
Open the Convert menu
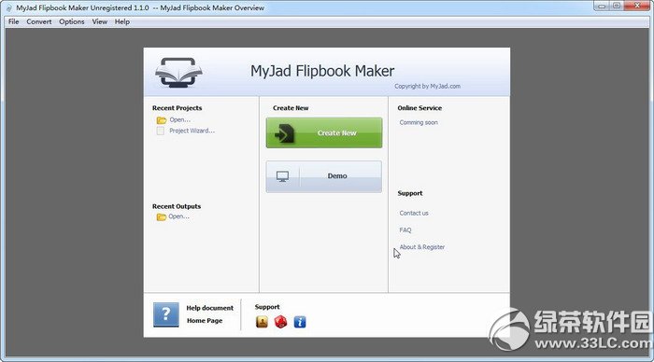(x=39, y=21)
